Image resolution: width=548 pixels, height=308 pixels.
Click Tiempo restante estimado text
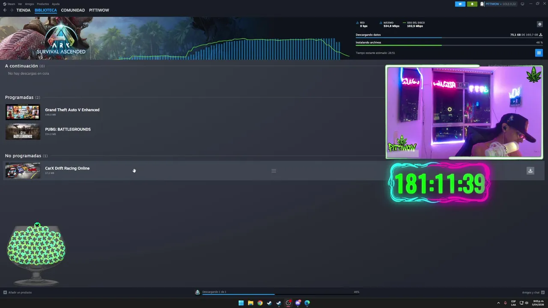tap(375, 53)
